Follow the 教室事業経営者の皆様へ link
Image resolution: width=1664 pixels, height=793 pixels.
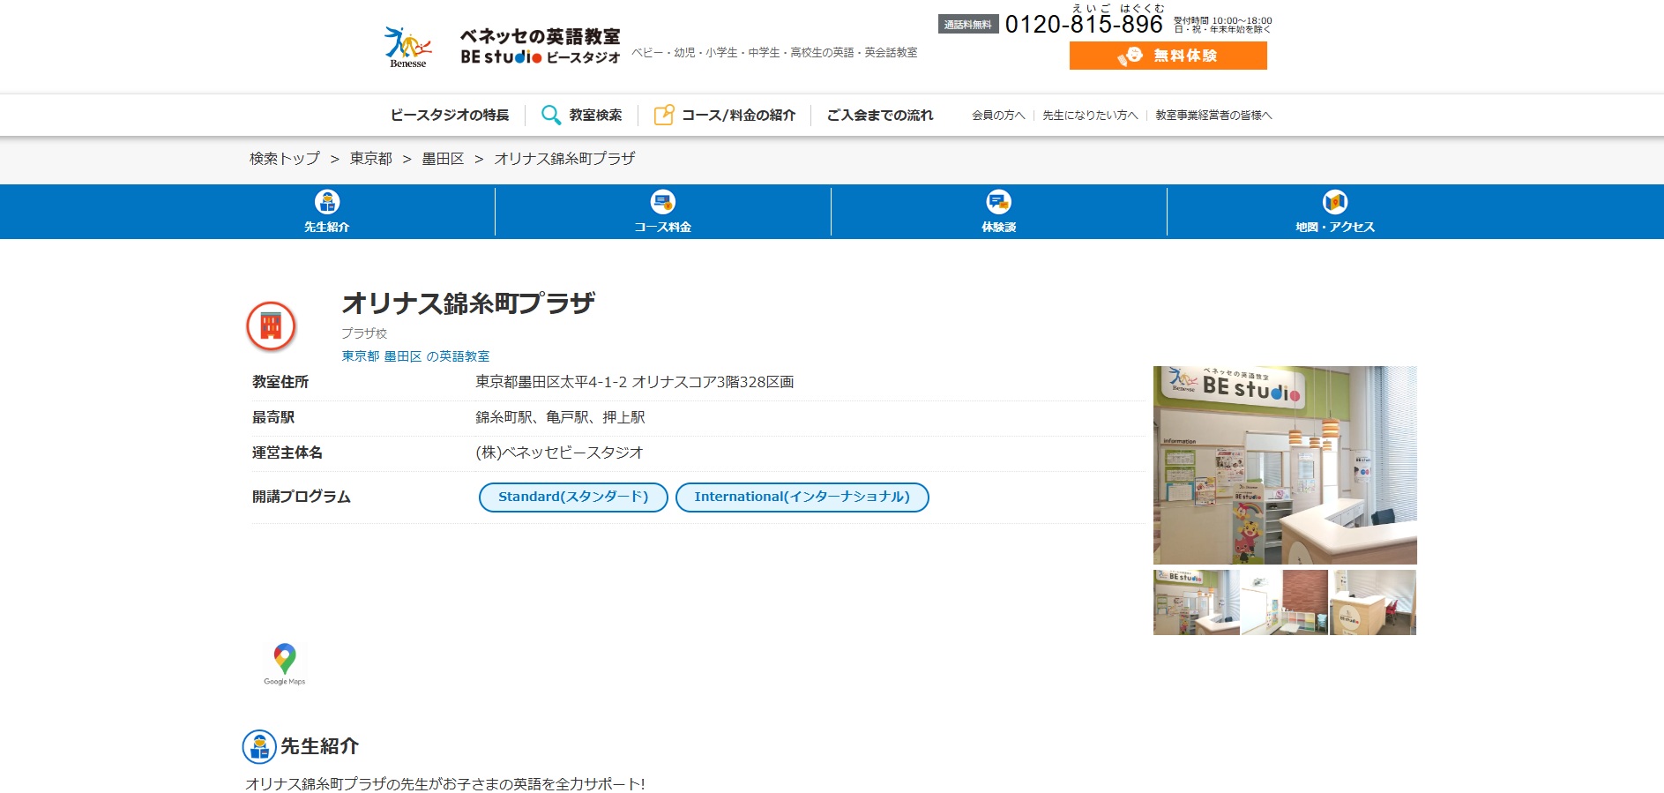click(1213, 116)
